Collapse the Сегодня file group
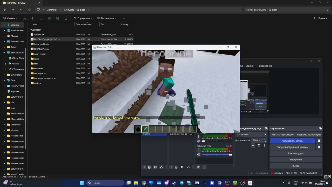Viewport: 332px width, 187px height. (30, 30)
